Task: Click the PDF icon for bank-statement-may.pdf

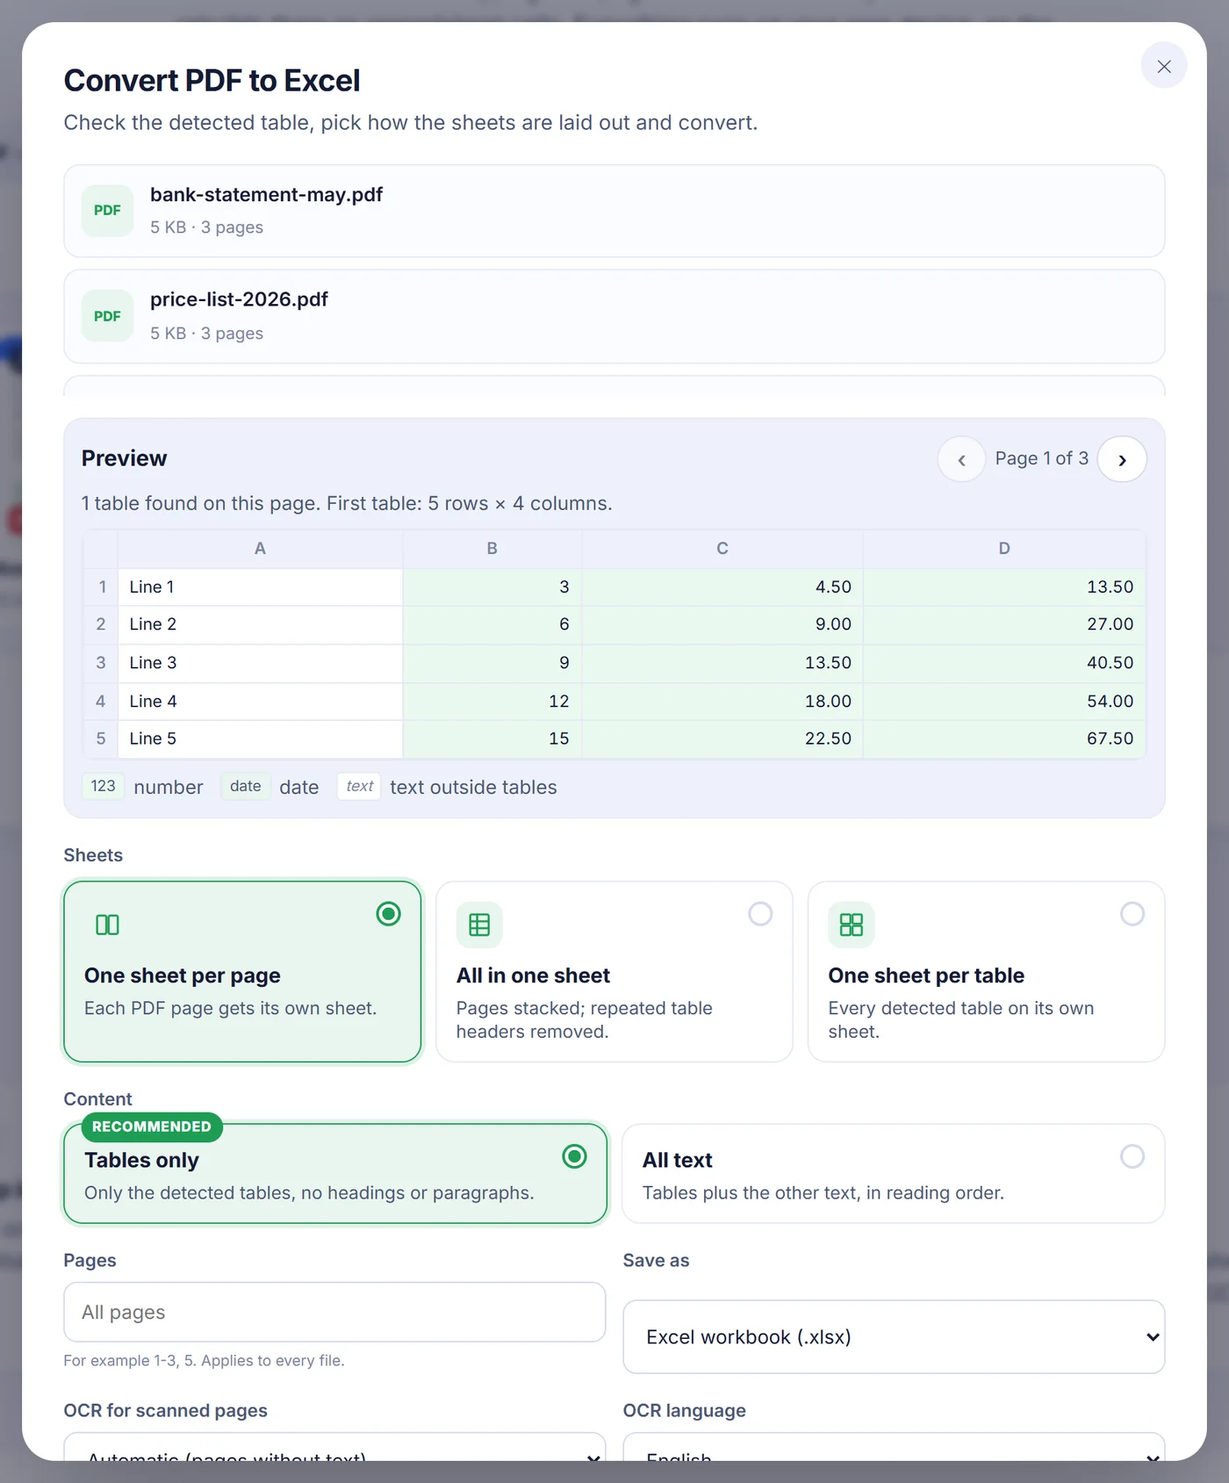Action: coord(107,211)
